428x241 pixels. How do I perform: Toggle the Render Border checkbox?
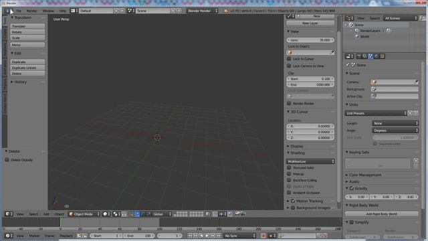289,103
